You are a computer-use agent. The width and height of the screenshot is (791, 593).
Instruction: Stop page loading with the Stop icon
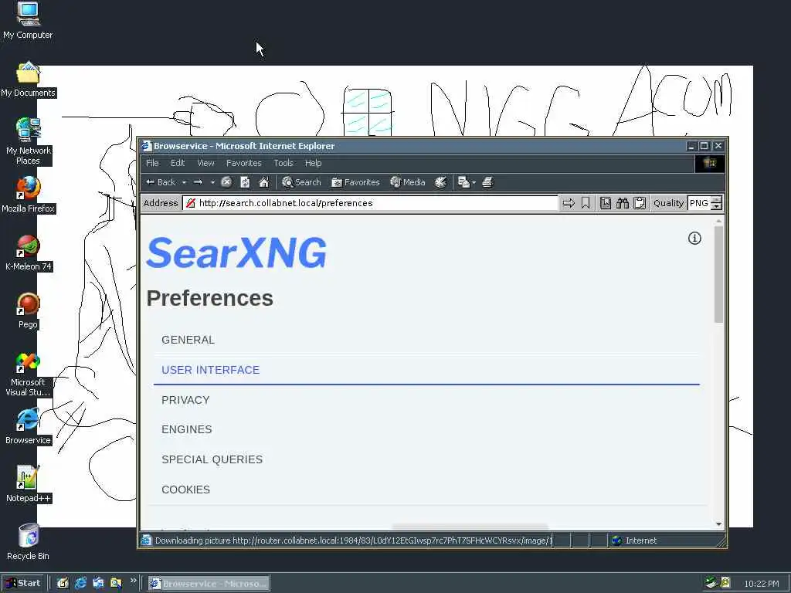226,182
